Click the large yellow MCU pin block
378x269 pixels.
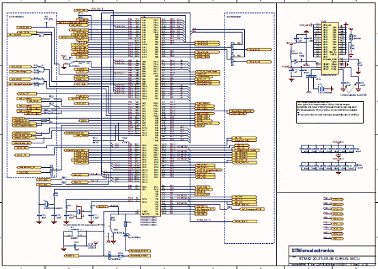click(151, 117)
